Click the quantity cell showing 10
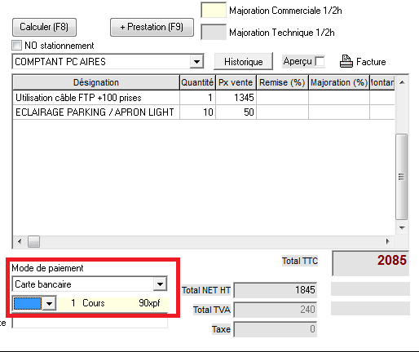Viewport: 419px width, 352px height. coord(197,112)
